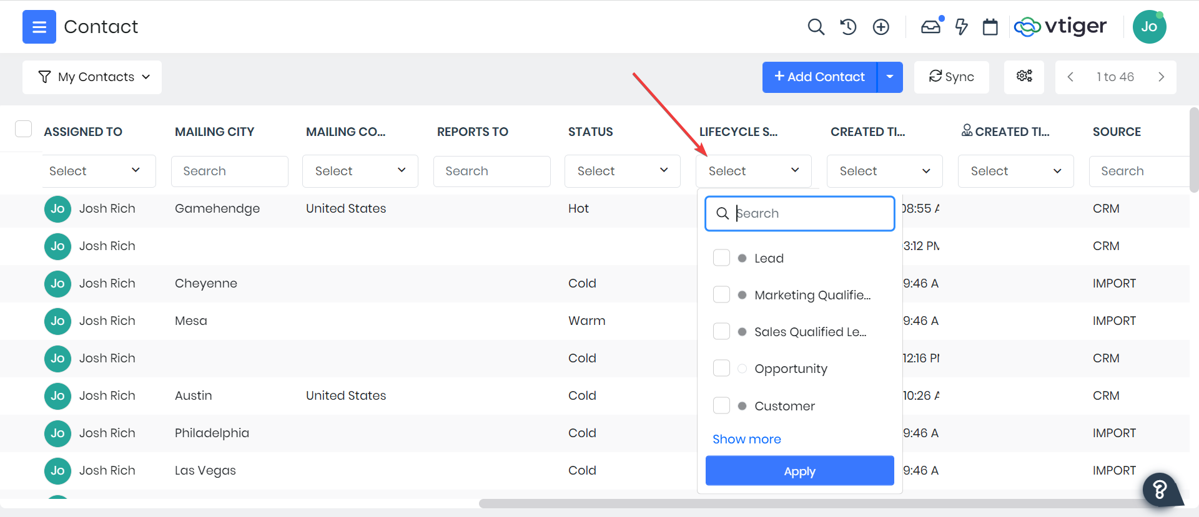Open the recent history clock icon
Viewport: 1199px width, 517px height.
(848, 27)
